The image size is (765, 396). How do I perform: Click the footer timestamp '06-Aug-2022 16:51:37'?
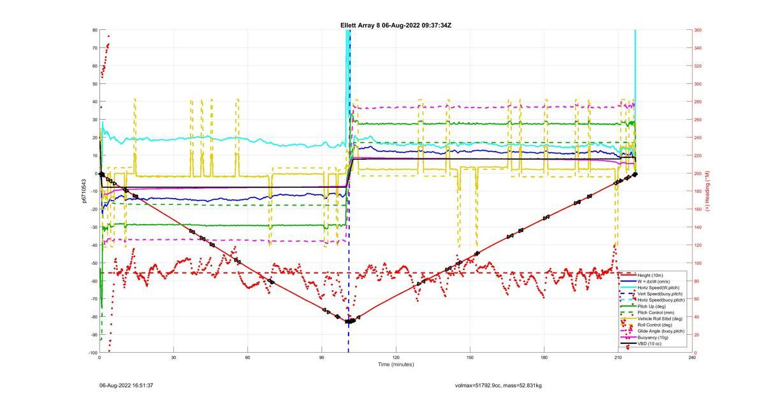point(126,385)
